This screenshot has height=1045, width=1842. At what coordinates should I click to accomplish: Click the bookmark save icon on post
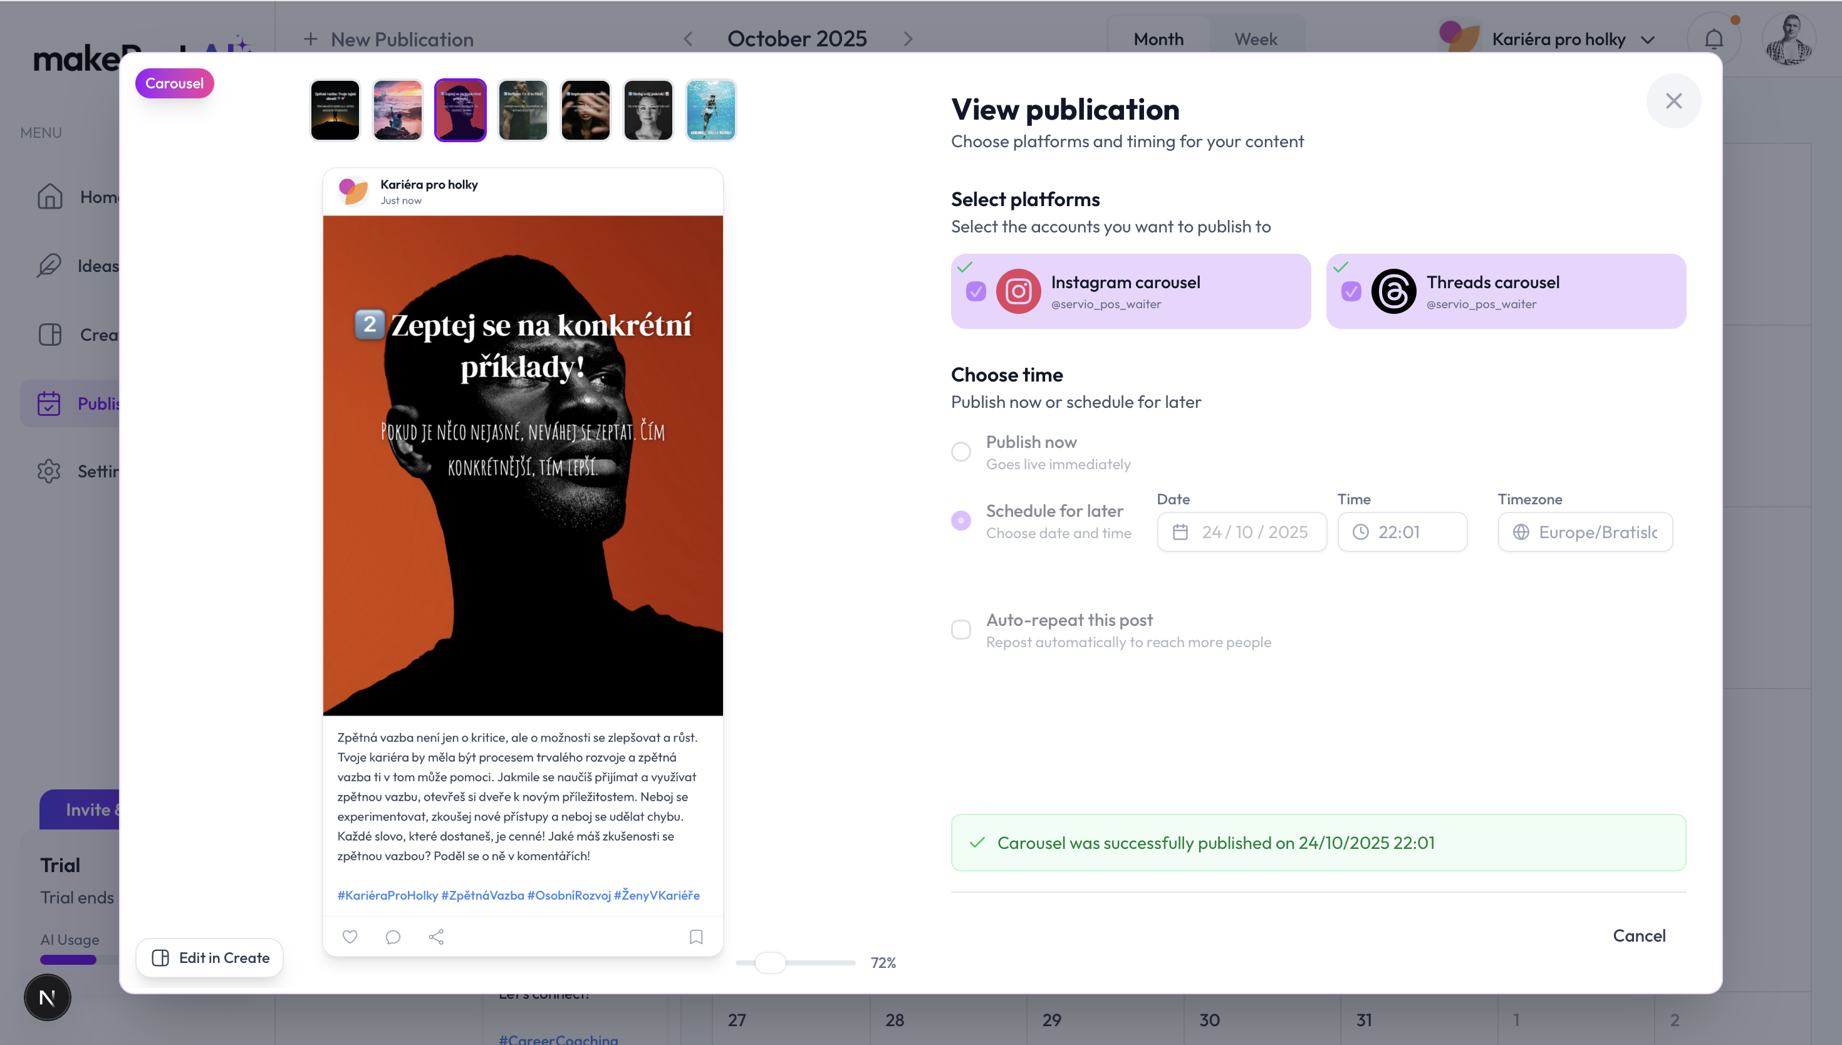coord(695,937)
